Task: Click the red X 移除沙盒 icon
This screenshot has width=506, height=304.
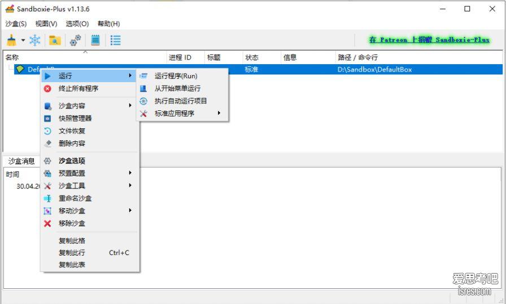Action: [x=47, y=223]
